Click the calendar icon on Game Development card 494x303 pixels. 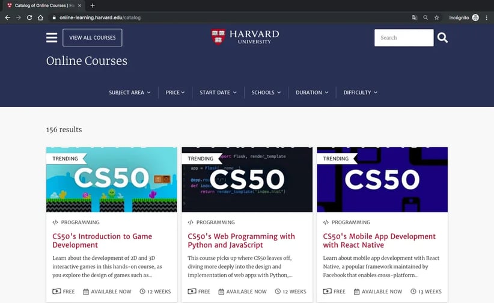[x=86, y=292]
